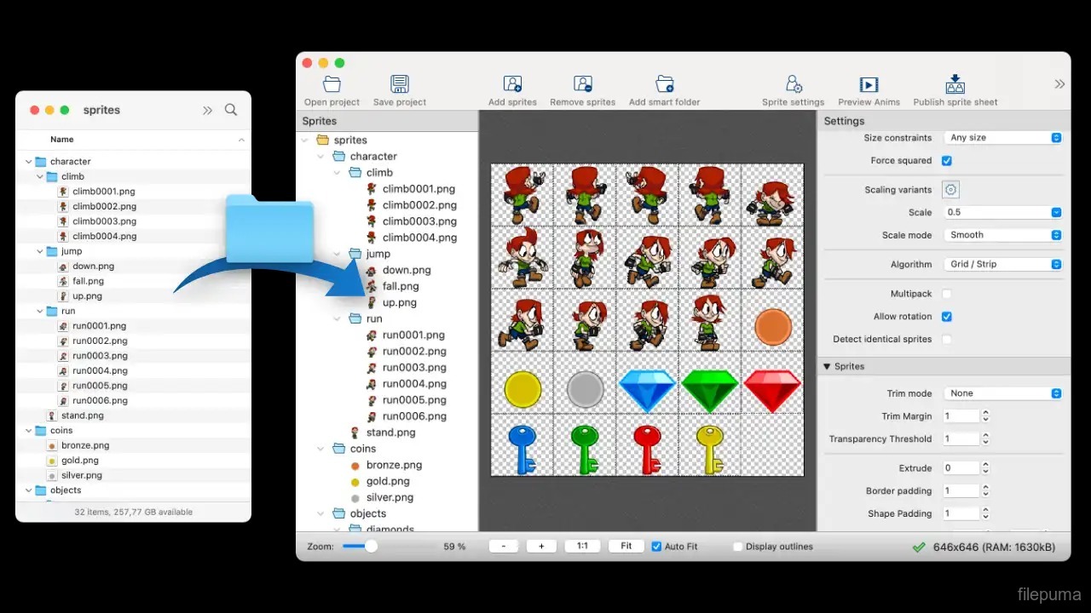Click the Publish sprite sheet icon
The width and height of the screenshot is (1091, 613).
coord(955,84)
